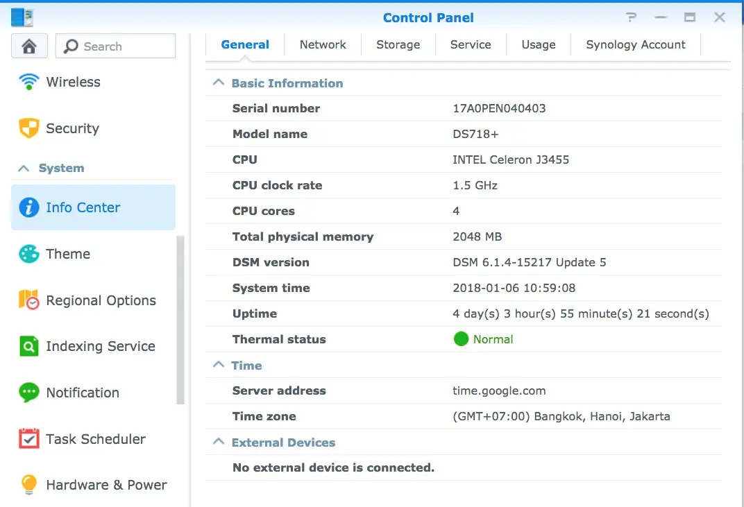Viewport: 744px width, 507px height.
Task: Collapse the System group in sidebar
Action: 24,169
